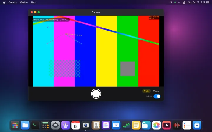
Task: Open the Camera menu in menu bar
Action: point(12,2)
